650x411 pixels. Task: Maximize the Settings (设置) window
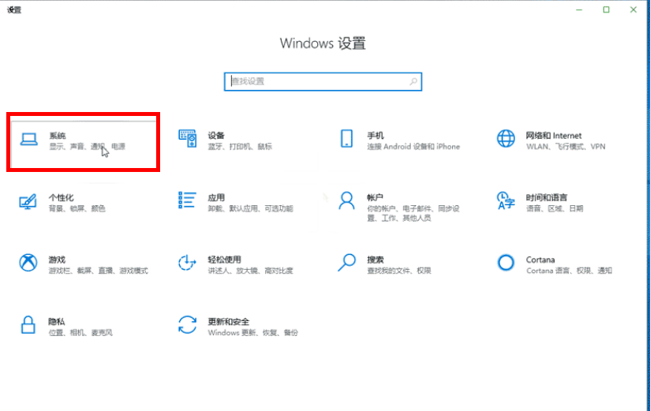click(607, 9)
